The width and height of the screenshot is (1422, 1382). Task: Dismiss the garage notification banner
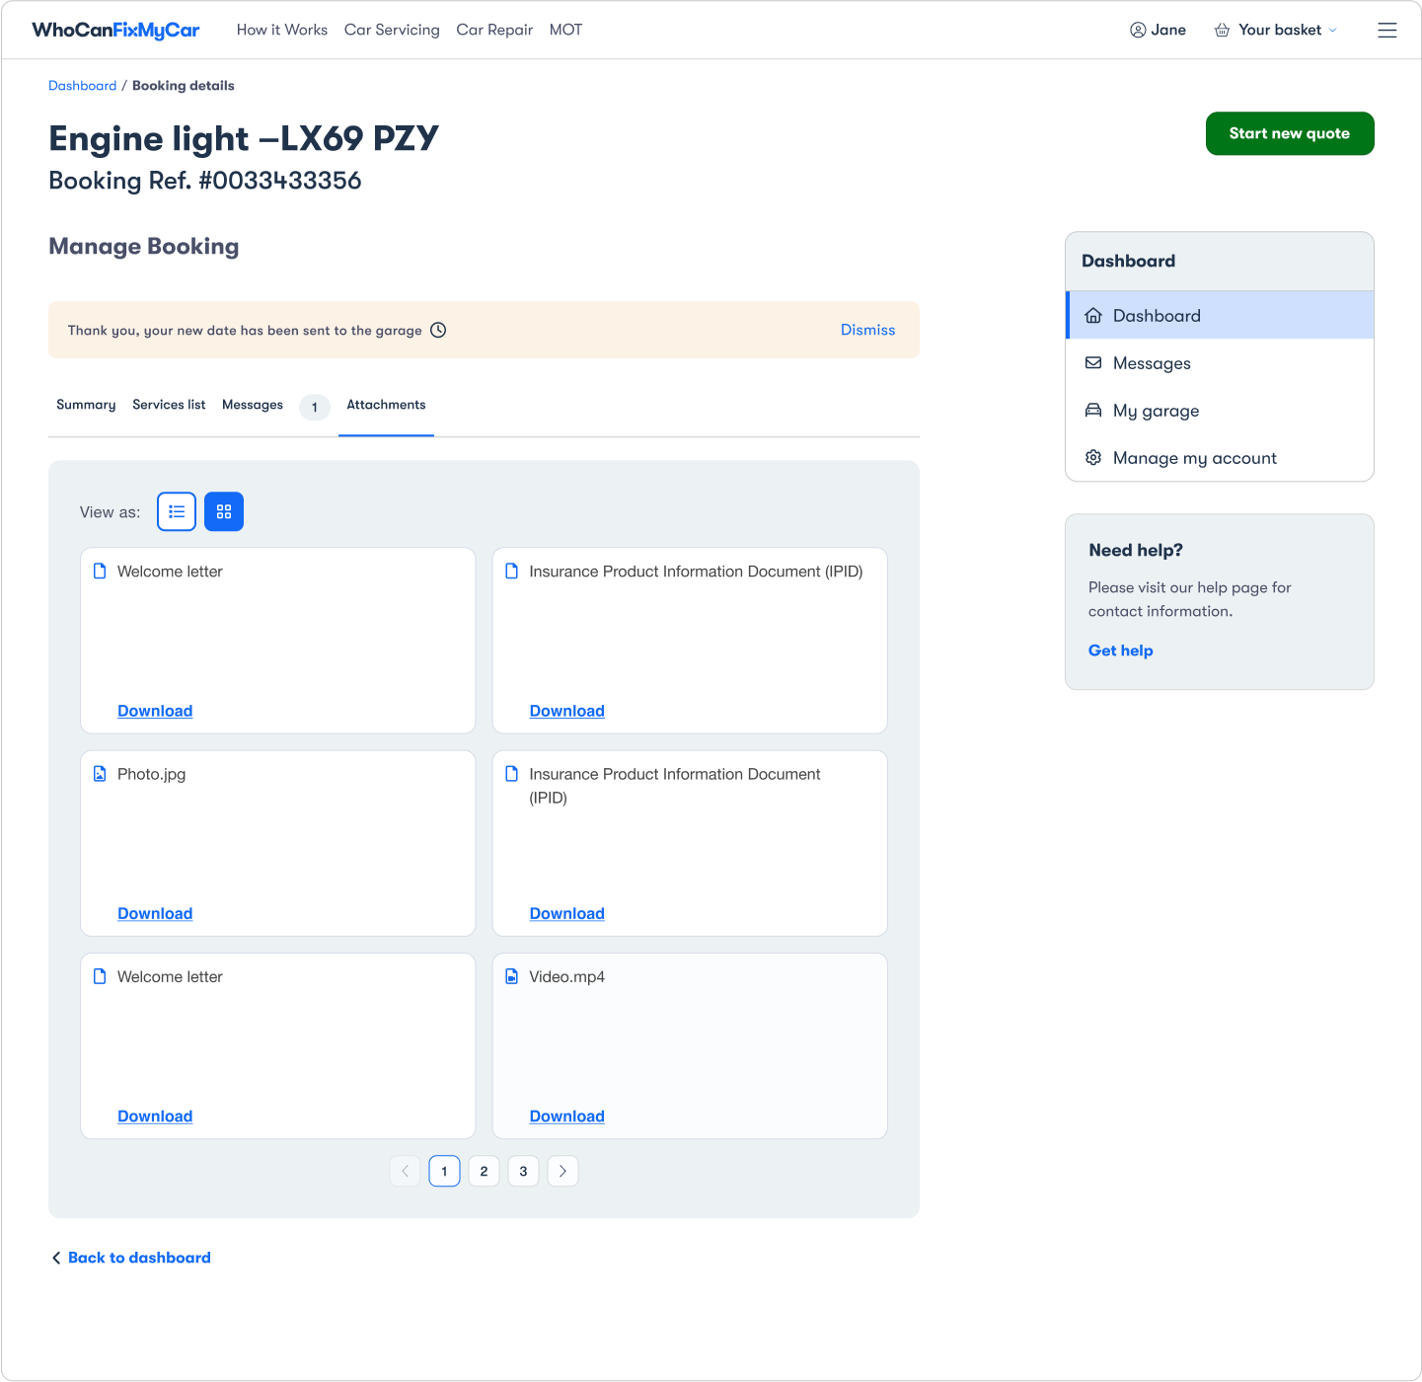pyautogui.click(x=867, y=330)
